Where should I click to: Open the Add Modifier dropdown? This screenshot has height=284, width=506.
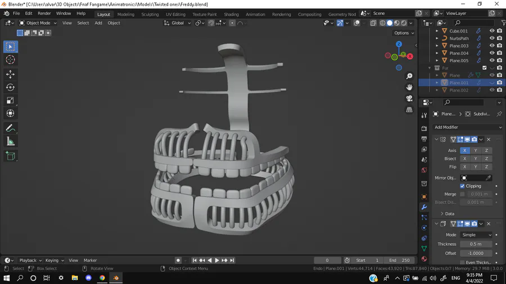[467, 127]
